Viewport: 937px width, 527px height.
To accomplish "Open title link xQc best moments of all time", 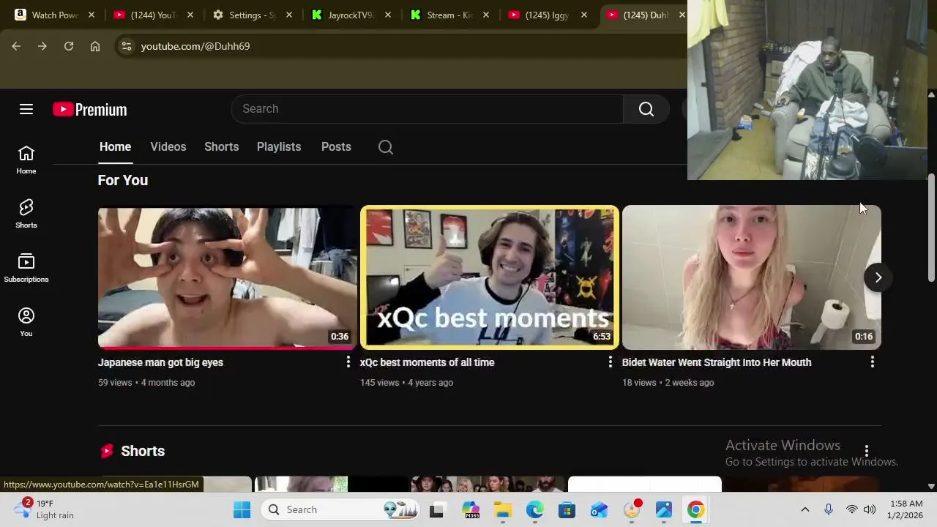I will click(427, 362).
